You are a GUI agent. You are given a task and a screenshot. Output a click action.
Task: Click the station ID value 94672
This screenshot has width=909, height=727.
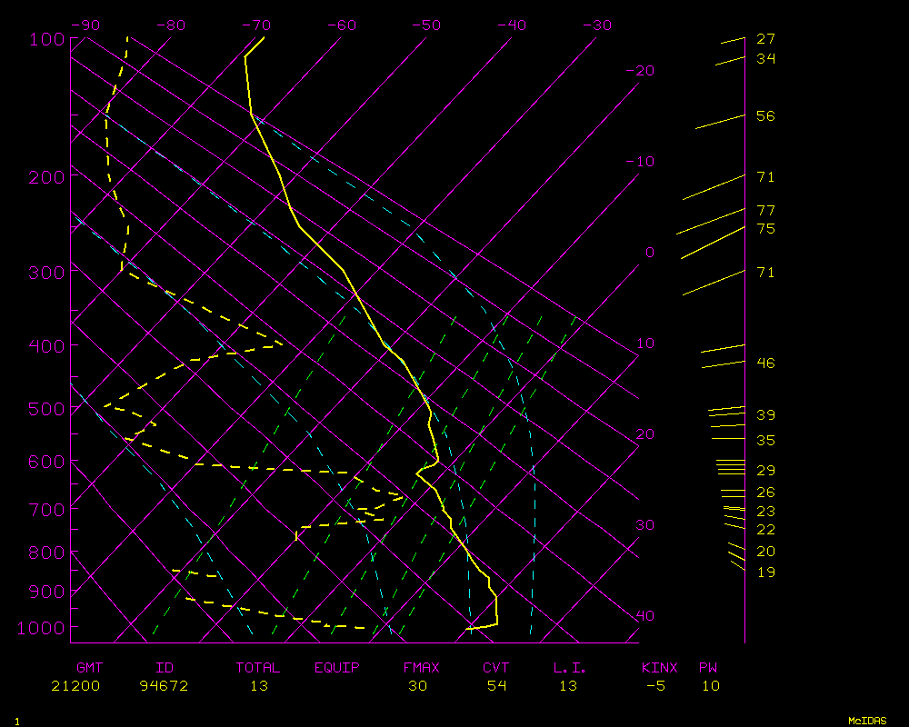click(164, 686)
